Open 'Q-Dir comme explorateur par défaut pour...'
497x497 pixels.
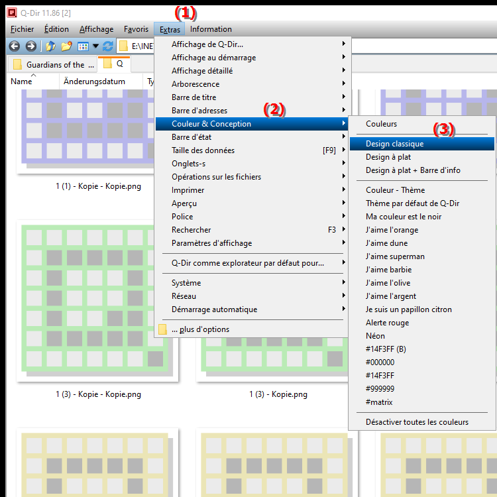252,263
